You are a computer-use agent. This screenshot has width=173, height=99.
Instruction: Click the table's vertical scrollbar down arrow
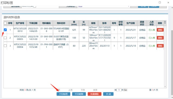click(165, 86)
